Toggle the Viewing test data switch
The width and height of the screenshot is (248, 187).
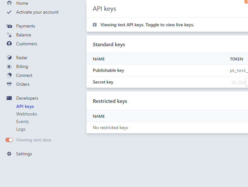click(x=9, y=140)
